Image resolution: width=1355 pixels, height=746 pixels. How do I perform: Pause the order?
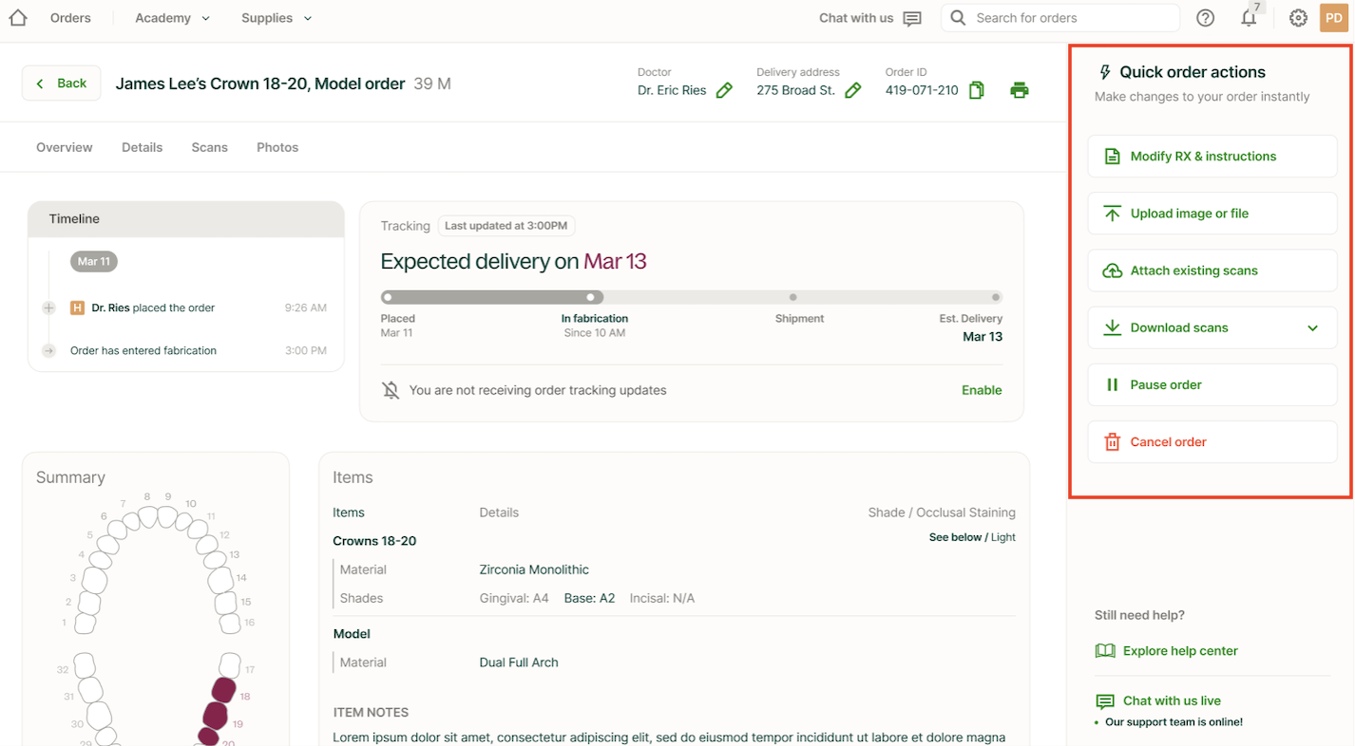click(x=1212, y=384)
